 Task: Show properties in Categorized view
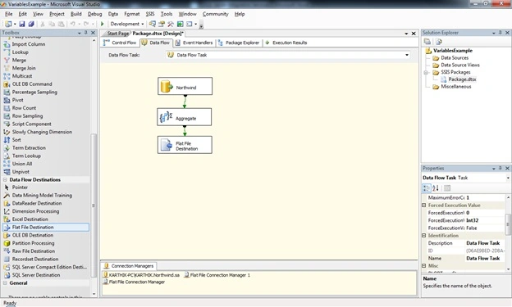[x=426, y=188]
